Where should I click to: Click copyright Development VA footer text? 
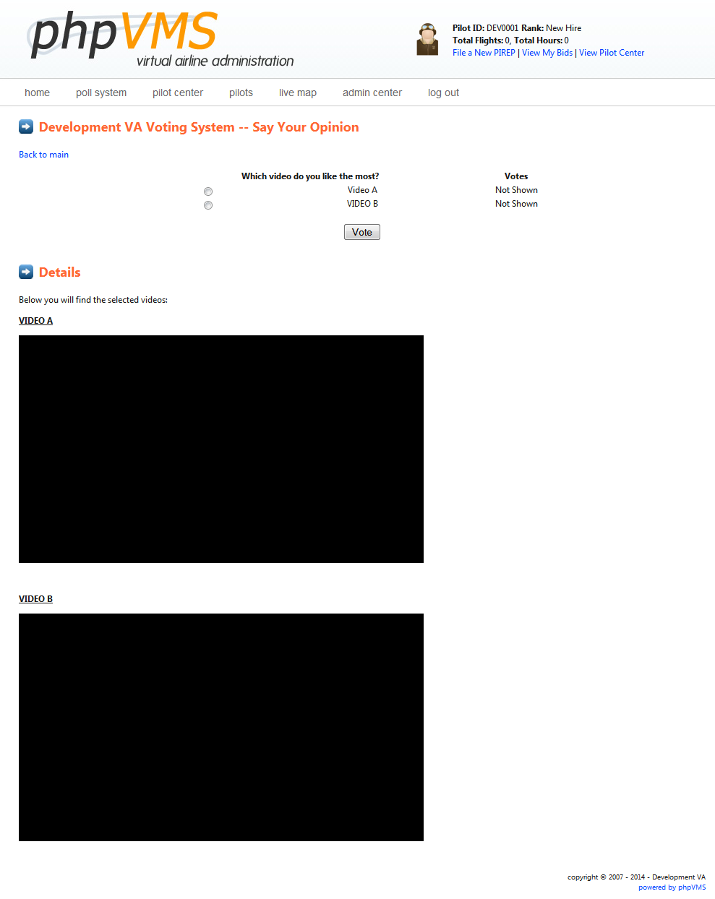tap(636, 877)
